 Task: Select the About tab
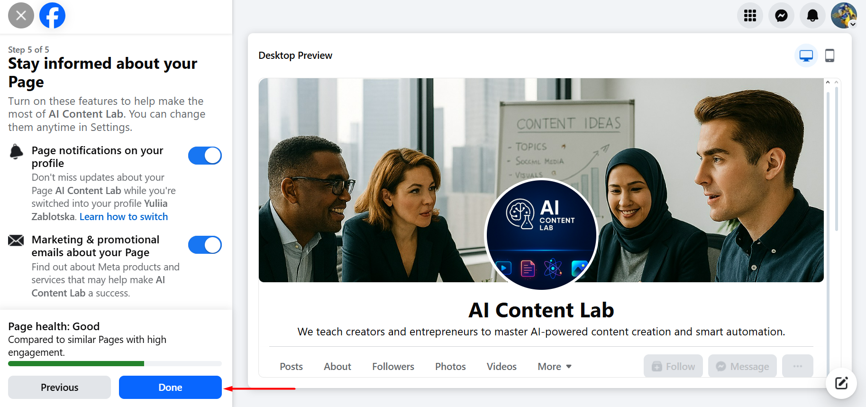(x=337, y=367)
